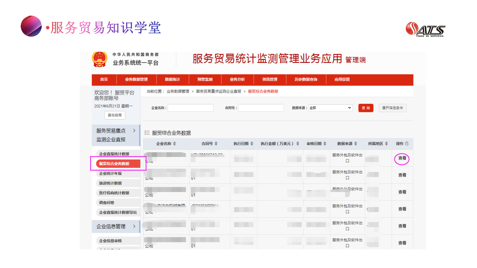
Task: Expand 服务贸易重点监测企业直报 section chevron
Action: tap(134, 131)
